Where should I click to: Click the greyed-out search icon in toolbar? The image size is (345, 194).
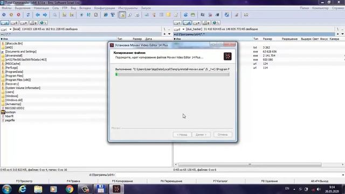[54, 15]
